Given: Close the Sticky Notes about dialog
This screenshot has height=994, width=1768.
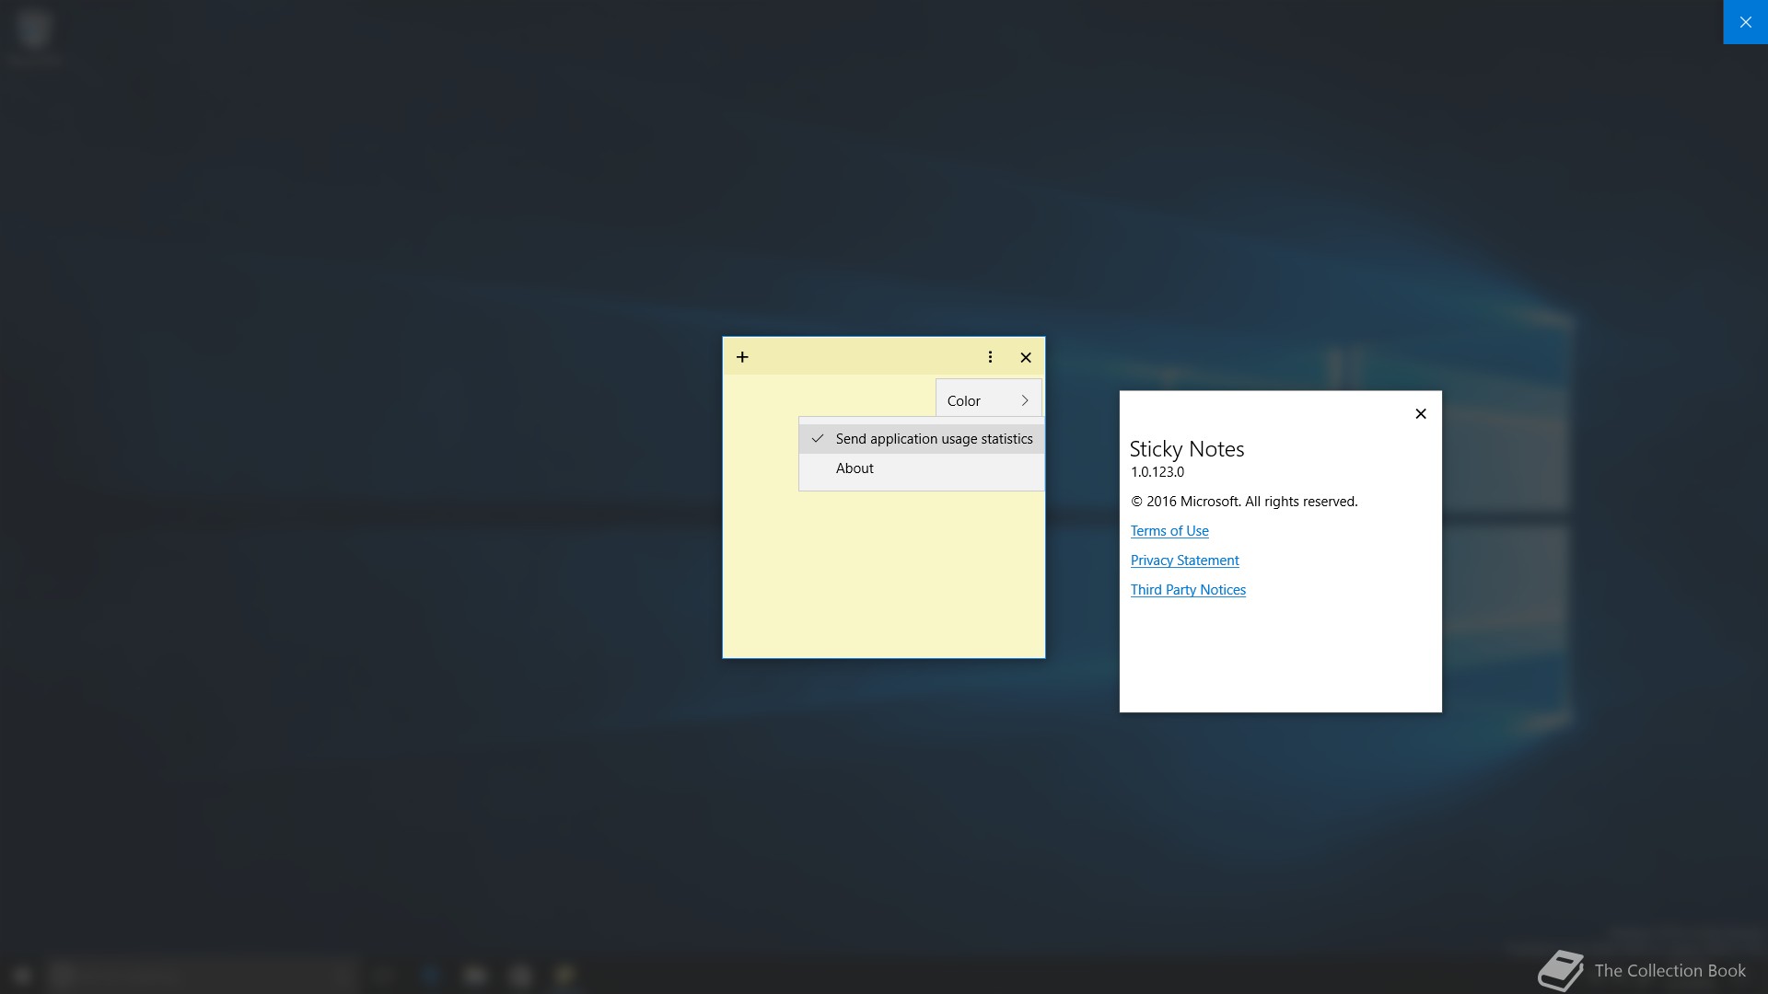Looking at the screenshot, I should (1421, 413).
